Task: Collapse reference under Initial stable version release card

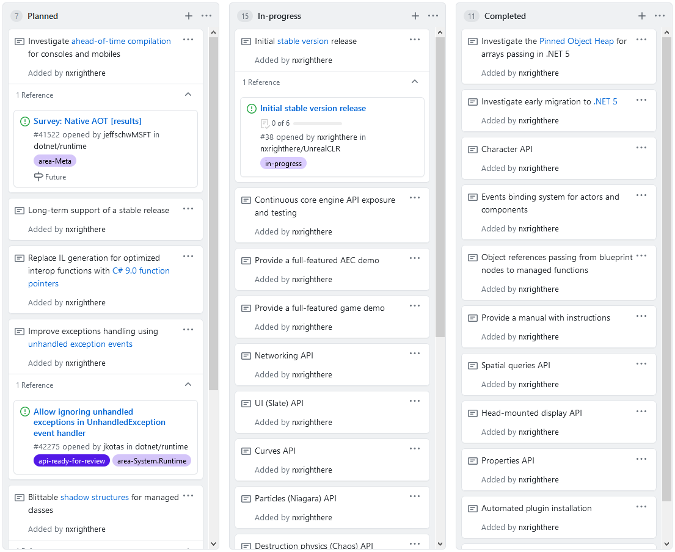Action: point(415,82)
